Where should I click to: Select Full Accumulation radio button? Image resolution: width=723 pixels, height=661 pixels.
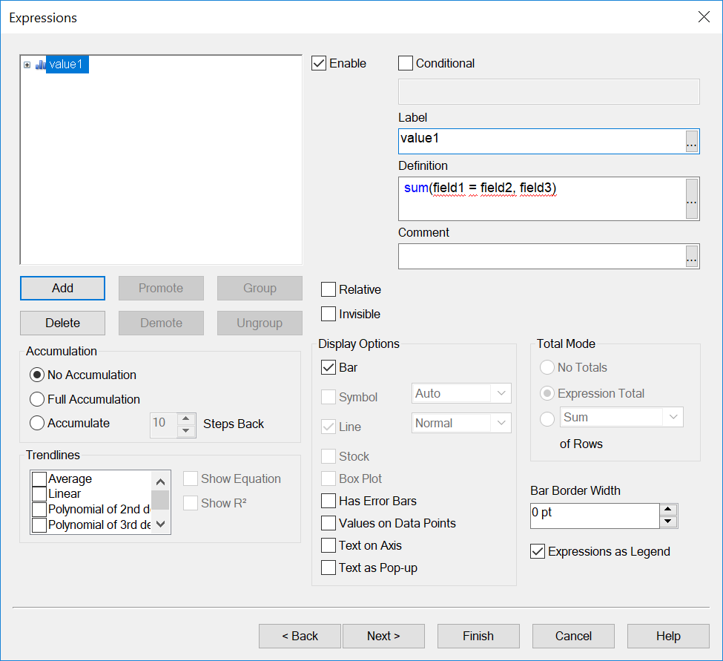[x=37, y=399]
